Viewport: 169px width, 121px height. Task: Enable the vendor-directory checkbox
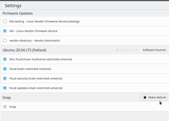pos(5,41)
